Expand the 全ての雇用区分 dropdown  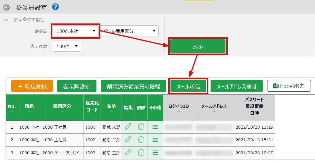(x=129, y=31)
